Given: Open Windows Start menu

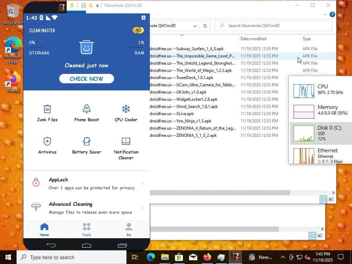Looking at the screenshot, I should pyautogui.click(x=8, y=257).
